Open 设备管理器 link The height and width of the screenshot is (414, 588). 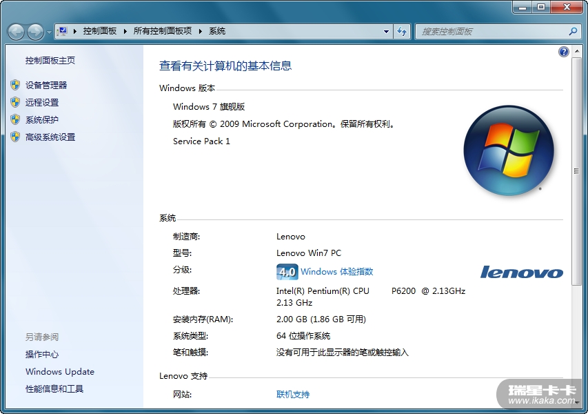click(46, 85)
